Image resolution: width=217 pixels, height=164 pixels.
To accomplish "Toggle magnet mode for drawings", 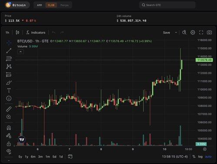I will pos(9,128).
